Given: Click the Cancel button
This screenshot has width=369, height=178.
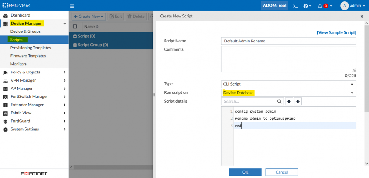Looking at the screenshot, I should tap(281, 172).
